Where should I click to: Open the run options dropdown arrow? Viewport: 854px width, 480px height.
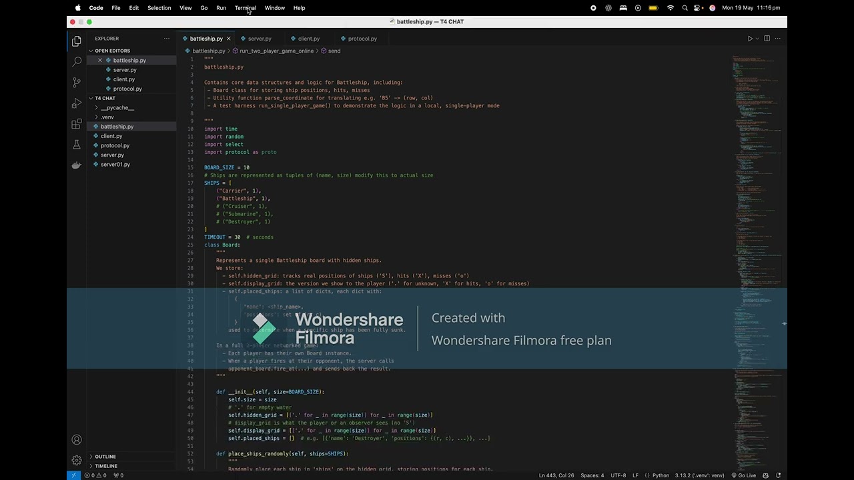[757, 39]
